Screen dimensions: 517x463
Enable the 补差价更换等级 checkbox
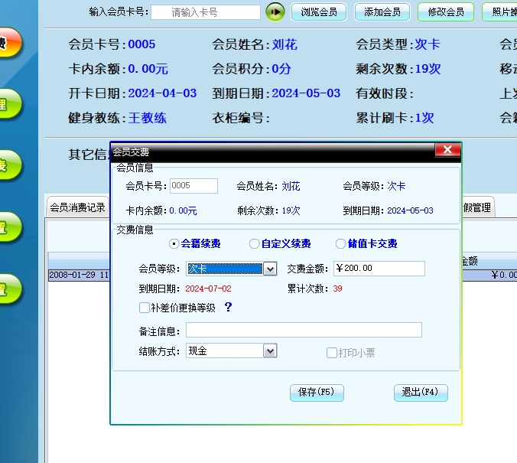click(x=145, y=308)
